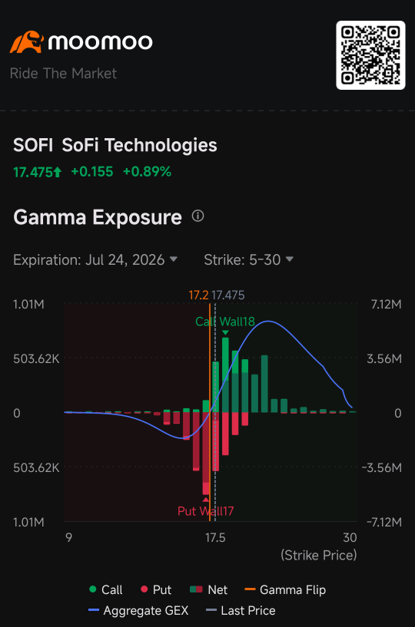Toggle the Last Price legend entry
This screenshot has width=415, height=627.
tap(241, 611)
